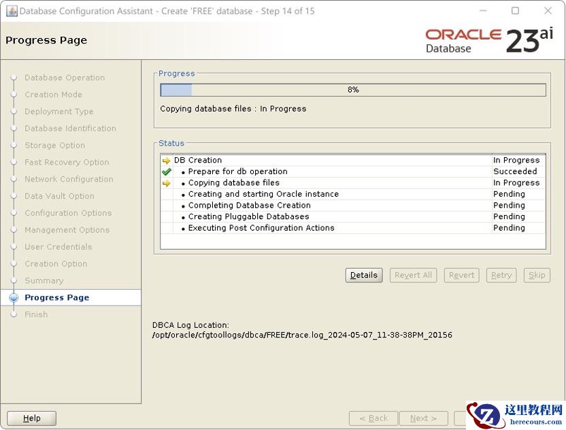Click the Retry button
This screenshot has width=566, height=430.
coord(501,275)
